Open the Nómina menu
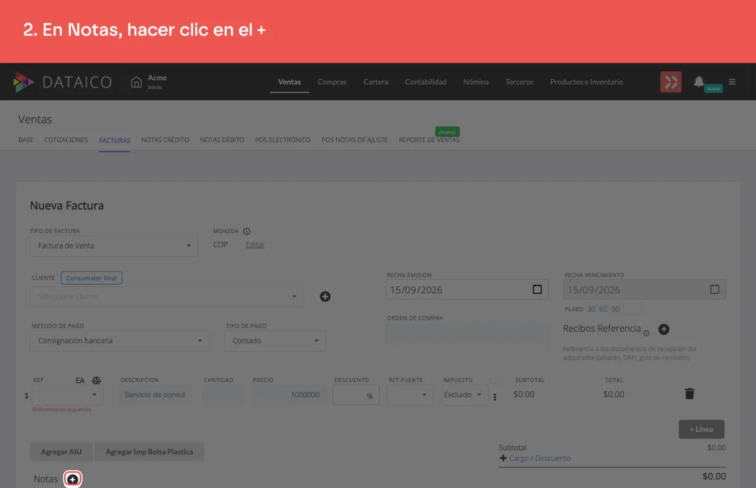Image resolution: width=756 pixels, height=488 pixels. click(476, 82)
